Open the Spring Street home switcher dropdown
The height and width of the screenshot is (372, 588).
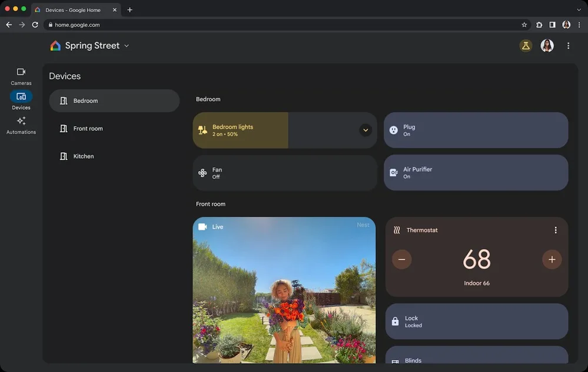(x=126, y=45)
